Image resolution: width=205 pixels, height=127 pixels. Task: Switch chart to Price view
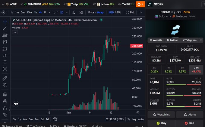pos(91,12)
